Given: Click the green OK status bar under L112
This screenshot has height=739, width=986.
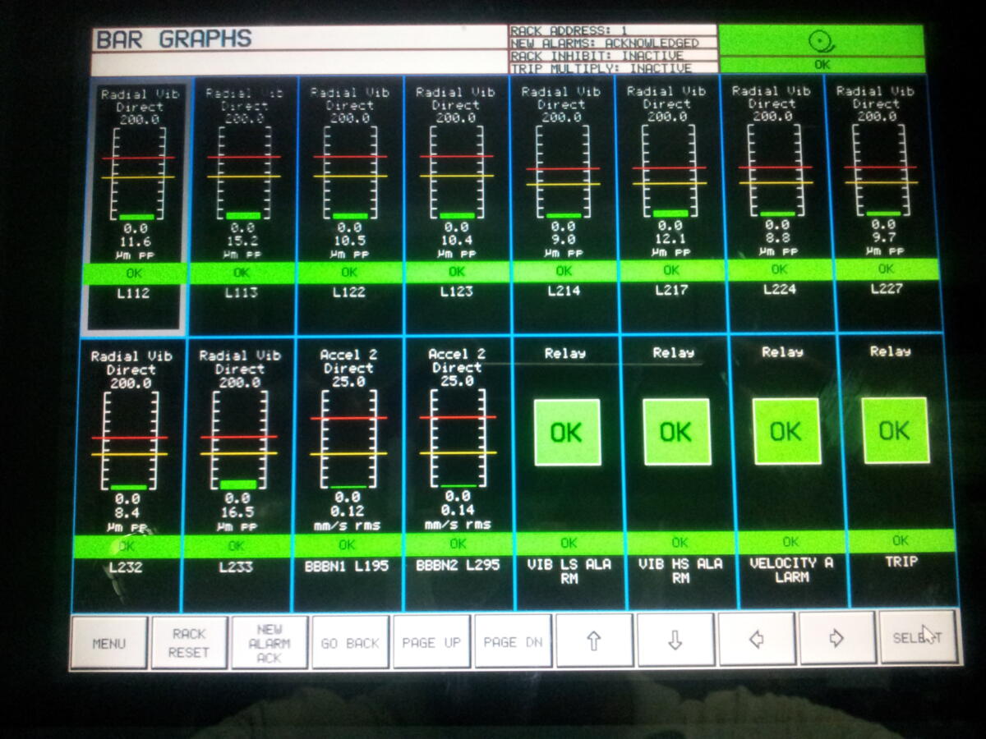Looking at the screenshot, I should 134,273.
